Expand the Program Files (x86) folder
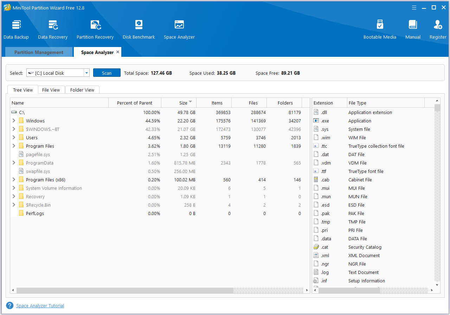 [14, 180]
